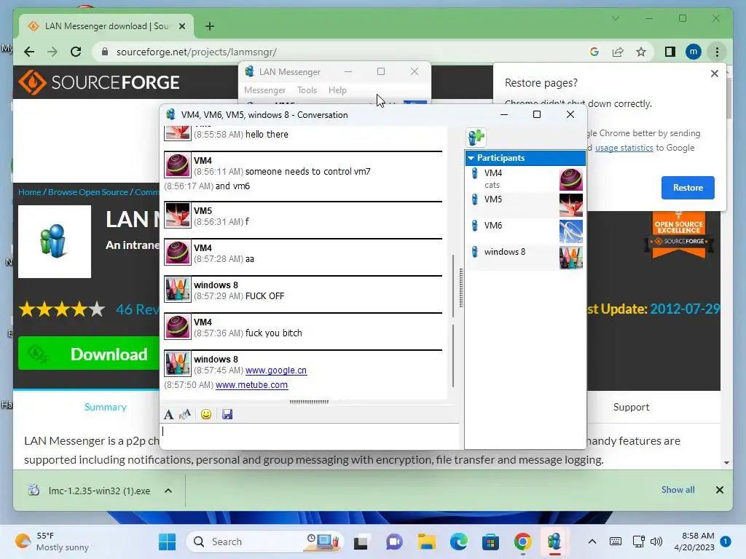Open the Chrome three-dot menu

[x=717, y=52]
